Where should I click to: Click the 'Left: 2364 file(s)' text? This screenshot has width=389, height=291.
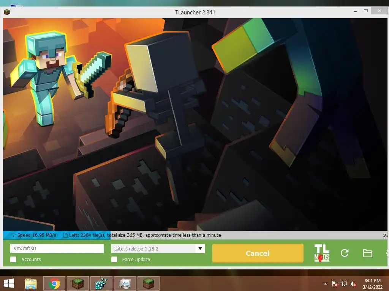click(87, 235)
